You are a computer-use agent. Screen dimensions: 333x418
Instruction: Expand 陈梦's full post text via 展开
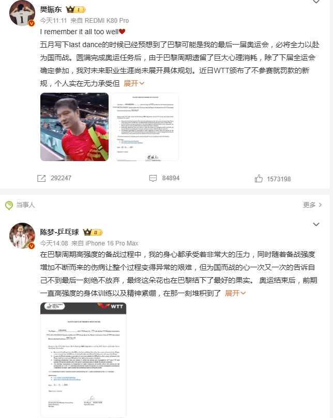[235, 293]
